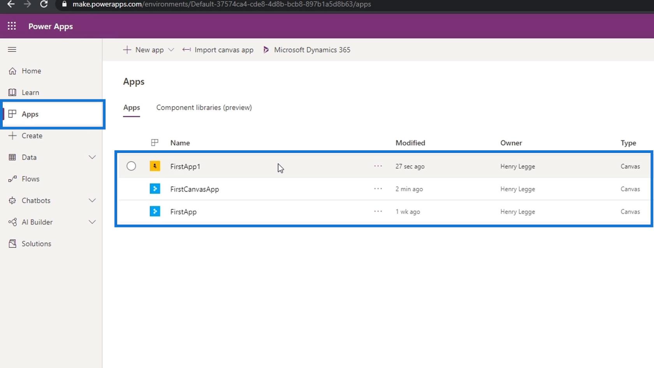The image size is (654, 368).
Task: Open the FirstApp app name link
Action: click(183, 212)
